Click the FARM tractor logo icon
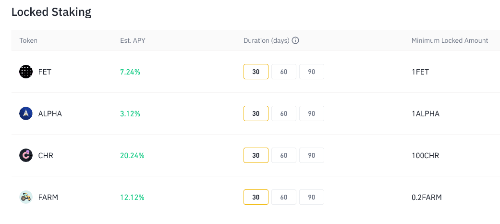The height and width of the screenshot is (224, 500). tap(26, 197)
